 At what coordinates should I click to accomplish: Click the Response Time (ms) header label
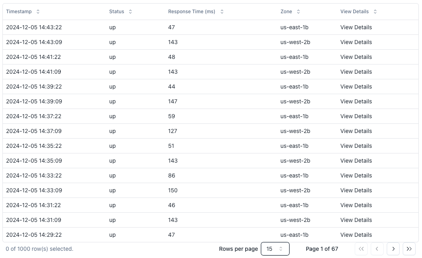pos(192,12)
